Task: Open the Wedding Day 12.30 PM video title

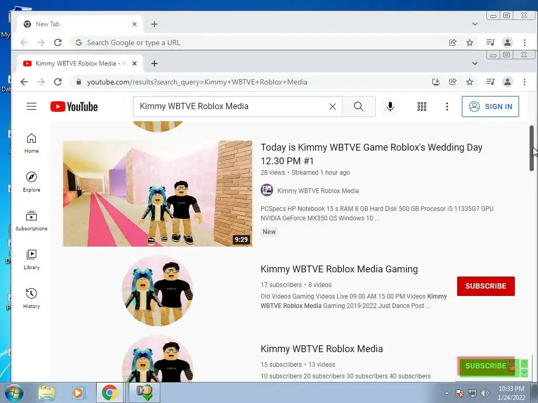Action: [x=371, y=154]
